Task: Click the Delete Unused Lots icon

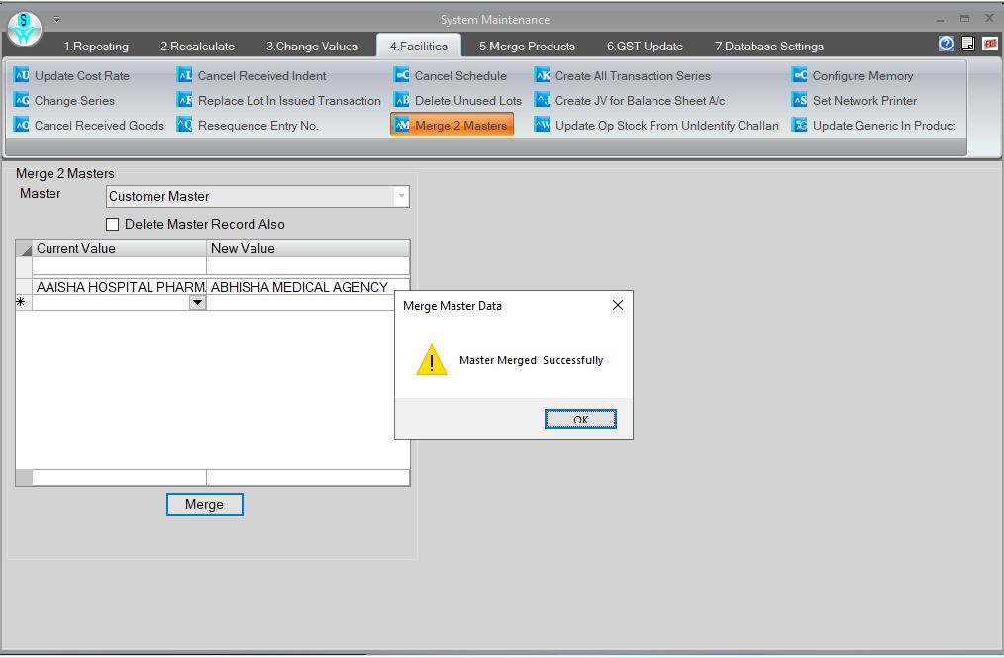Action: pyautogui.click(x=402, y=101)
